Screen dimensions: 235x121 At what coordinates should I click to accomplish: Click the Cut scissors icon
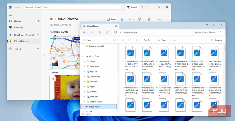[x=99, y=40]
